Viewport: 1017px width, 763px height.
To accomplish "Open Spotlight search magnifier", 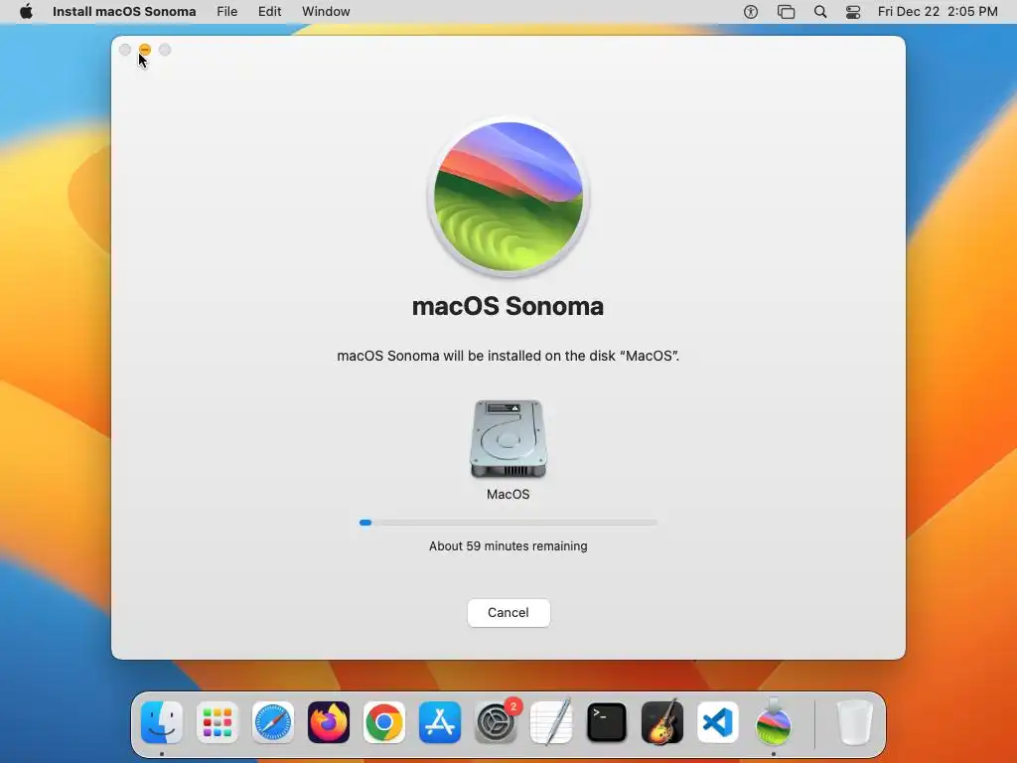I will click(x=819, y=12).
